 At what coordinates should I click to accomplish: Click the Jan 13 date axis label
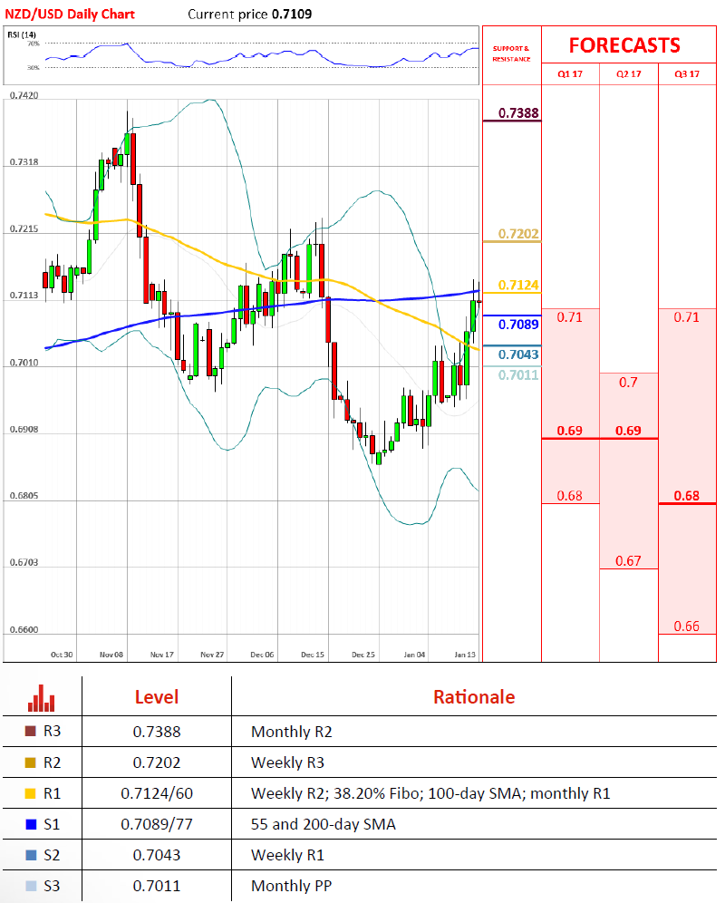click(x=465, y=655)
